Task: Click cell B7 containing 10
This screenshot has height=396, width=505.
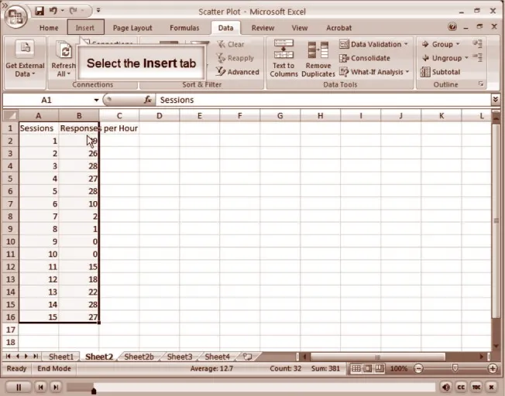Action: click(x=79, y=203)
